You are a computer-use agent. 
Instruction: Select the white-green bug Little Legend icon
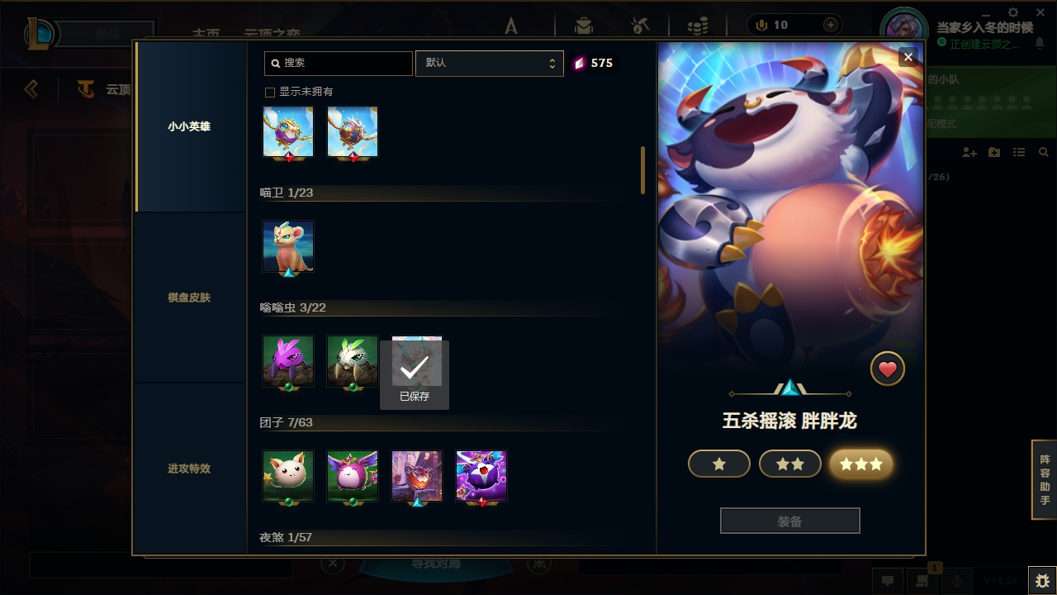click(x=353, y=361)
